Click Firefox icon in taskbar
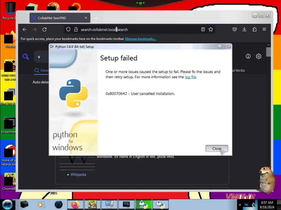 click(x=75, y=205)
